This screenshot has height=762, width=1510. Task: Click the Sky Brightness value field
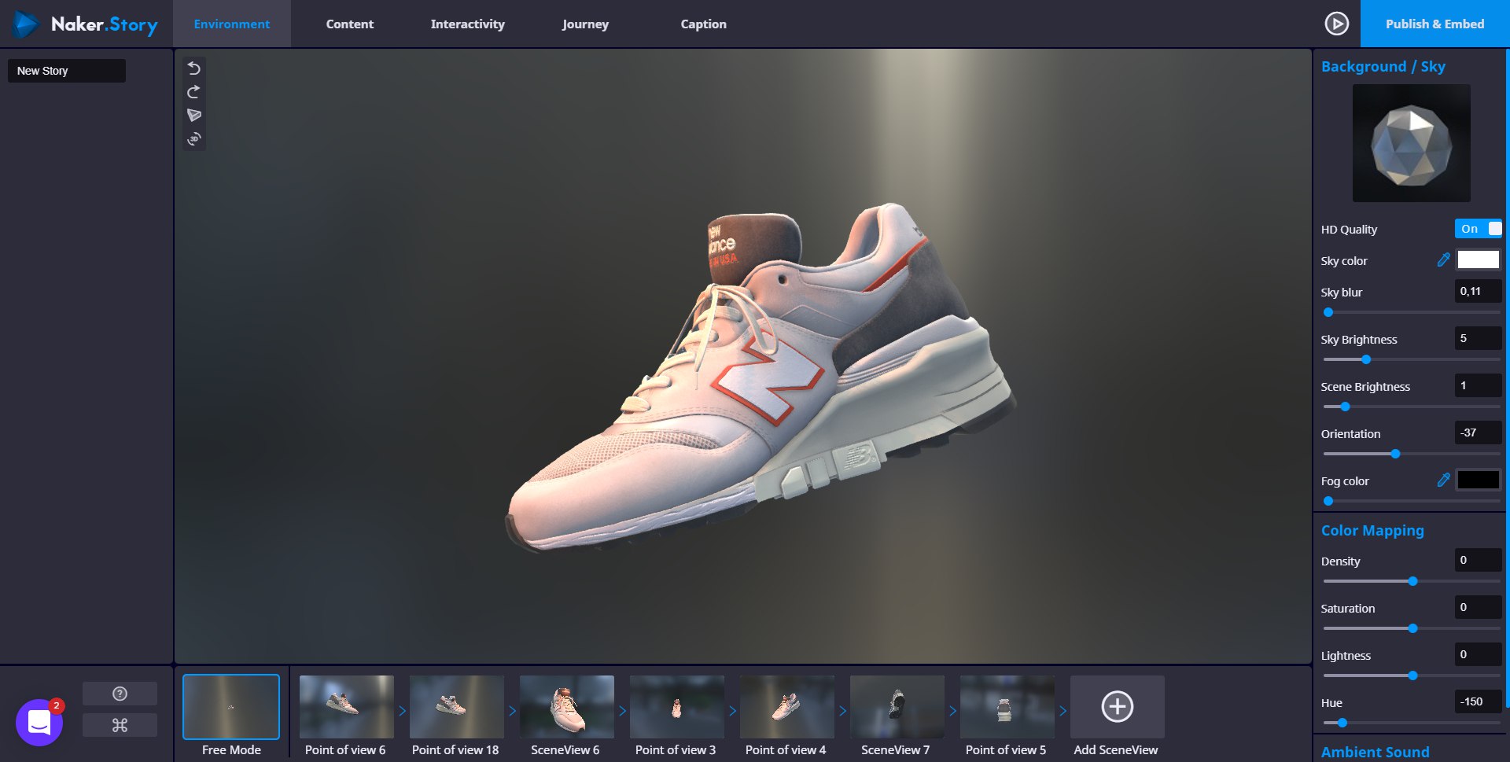[x=1478, y=338]
